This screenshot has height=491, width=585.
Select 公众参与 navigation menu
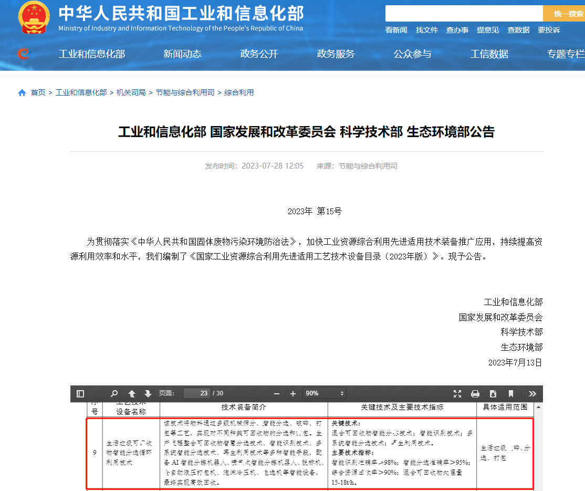pyautogui.click(x=412, y=54)
